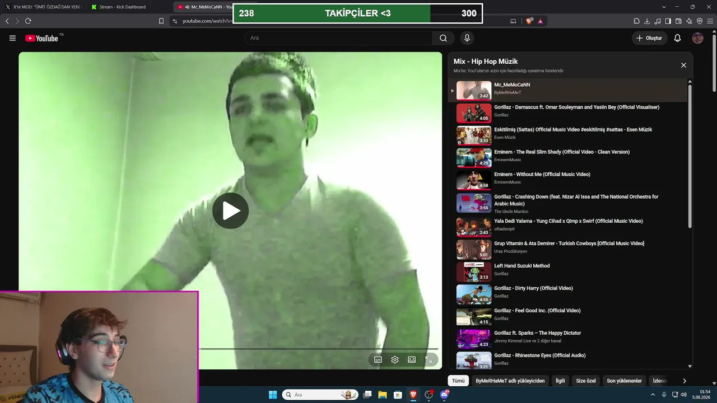Show the browser sidebar panel icon
The height and width of the screenshot is (403, 717).
click(668, 21)
